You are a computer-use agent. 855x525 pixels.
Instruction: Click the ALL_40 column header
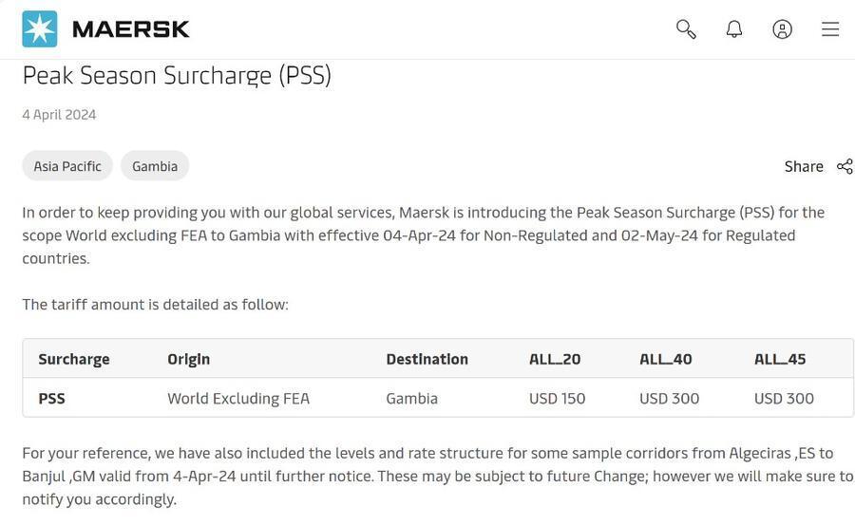click(x=666, y=359)
